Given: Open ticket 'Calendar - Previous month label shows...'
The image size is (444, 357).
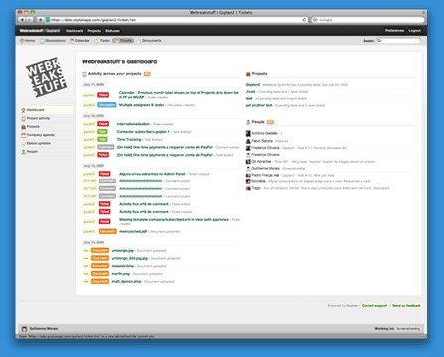Looking at the screenshot, I should click(x=179, y=95).
